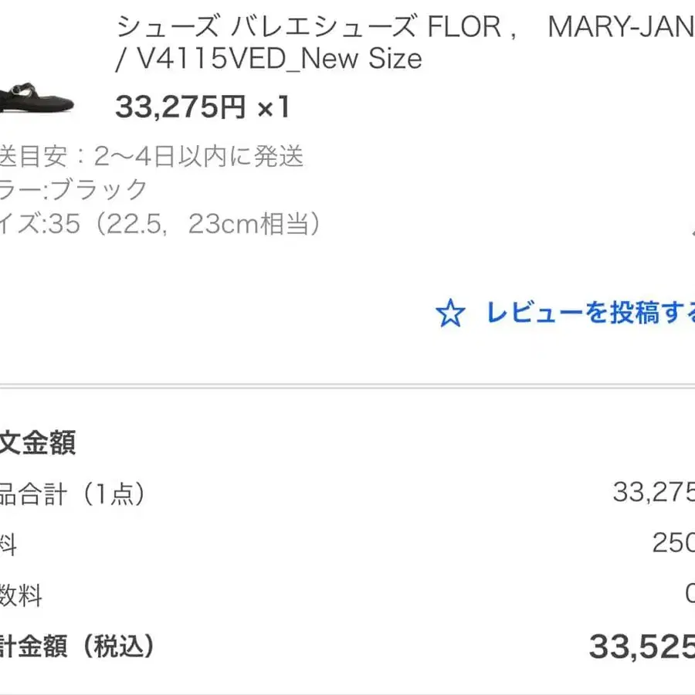Click the divider above the order summary
This screenshot has height=695, width=695.
tap(347, 387)
